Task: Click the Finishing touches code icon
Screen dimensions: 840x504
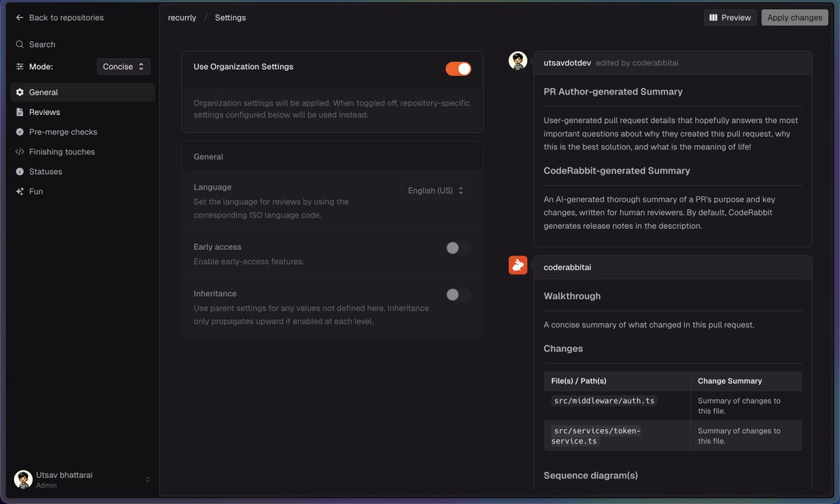Action: coord(20,152)
